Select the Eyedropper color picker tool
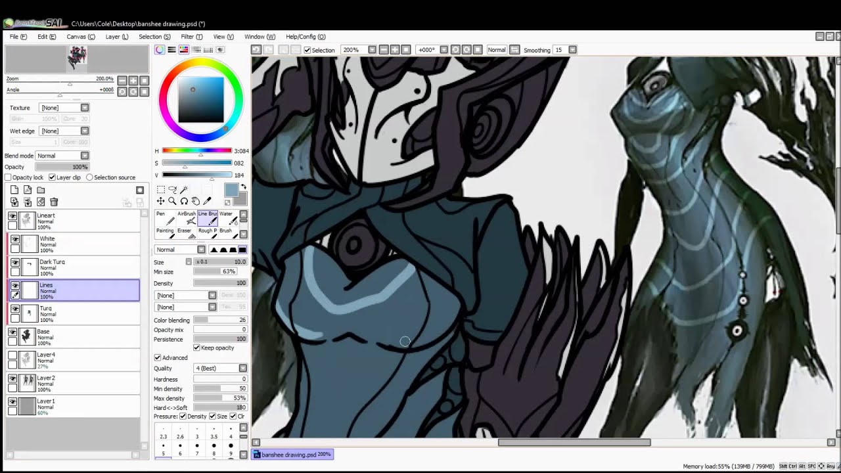This screenshot has height=473, width=841. (x=208, y=201)
